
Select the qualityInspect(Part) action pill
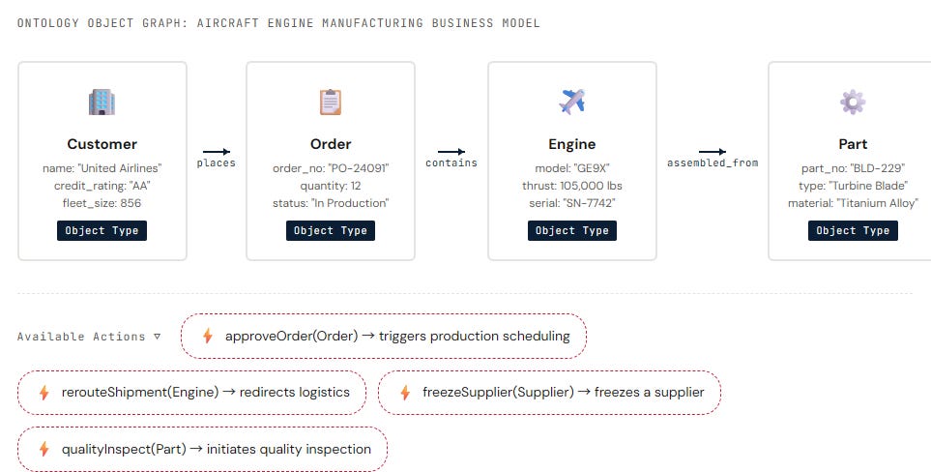tap(202, 450)
